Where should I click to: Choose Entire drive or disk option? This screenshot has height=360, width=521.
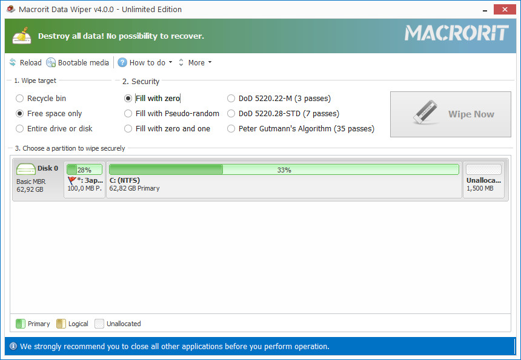tap(54, 129)
